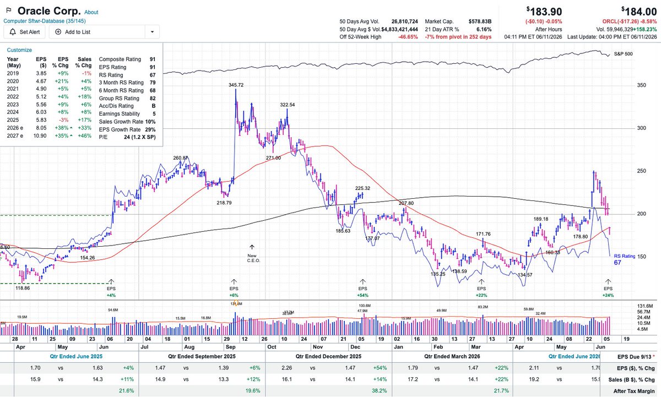Click the 131.6M volume axis label
The height and width of the screenshot is (397, 661).
coord(644,306)
